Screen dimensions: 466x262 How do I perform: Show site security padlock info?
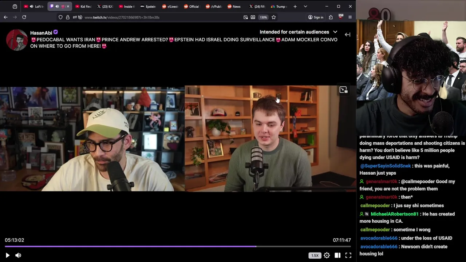click(67, 17)
